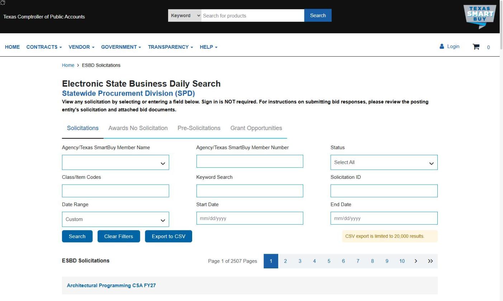Switch to Grant Opportunities tab
The width and height of the screenshot is (503, 301).
[256, 128]
